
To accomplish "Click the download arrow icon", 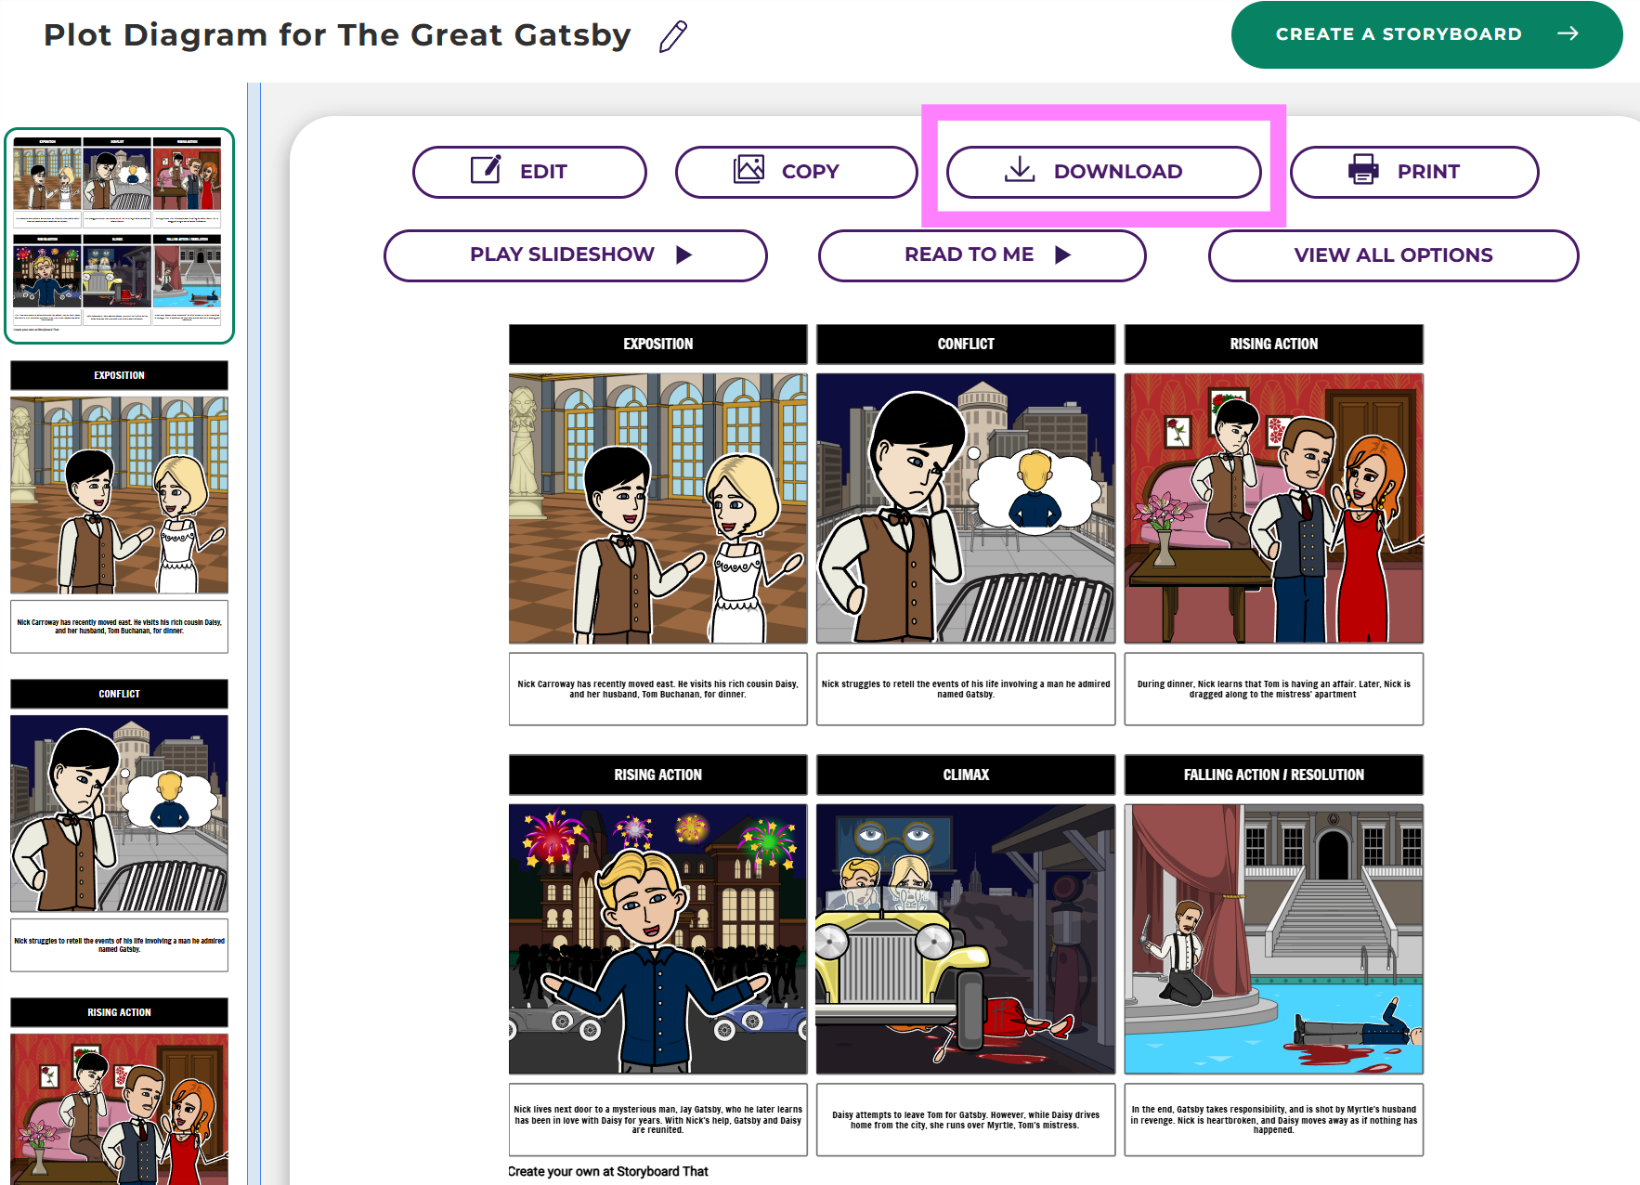I will click(1020, 169).
